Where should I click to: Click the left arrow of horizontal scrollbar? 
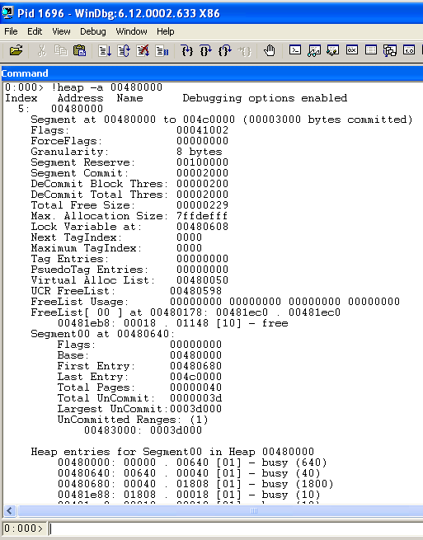(x=10, y=510)
